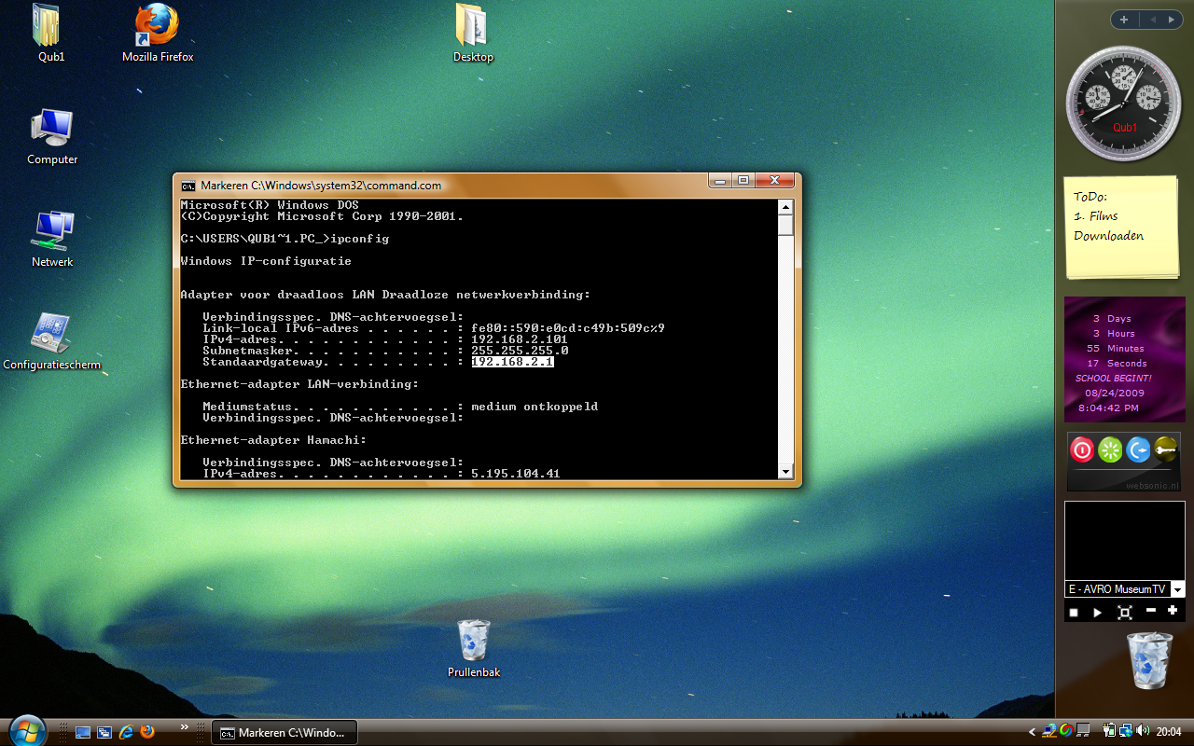The height and width of the screenshot is (746, 1194).
Task: Show previous sidebar gadgets page arrow
Action: click(1153, 20)
